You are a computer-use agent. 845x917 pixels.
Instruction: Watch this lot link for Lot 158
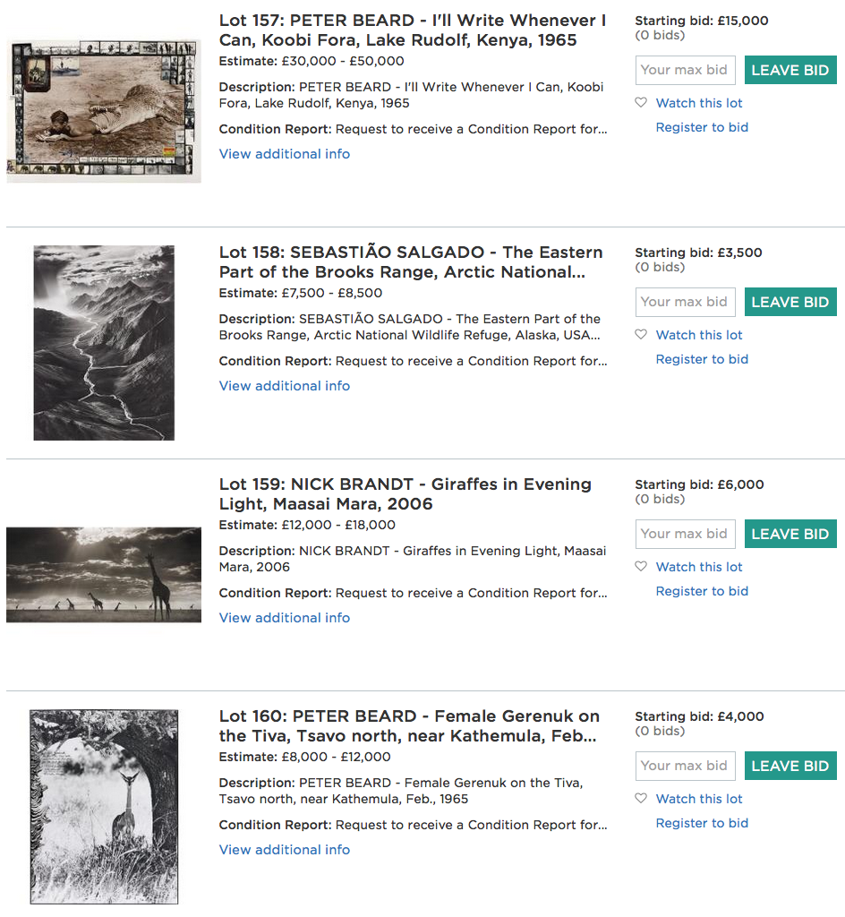click(x=699, y=335)
